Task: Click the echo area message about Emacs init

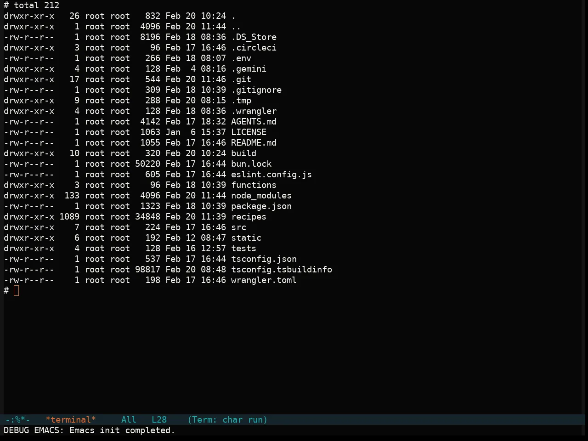Action: tap(90, 430)
